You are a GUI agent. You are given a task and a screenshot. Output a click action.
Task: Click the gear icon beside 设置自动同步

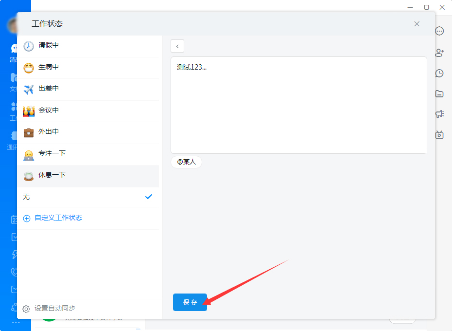27,308
